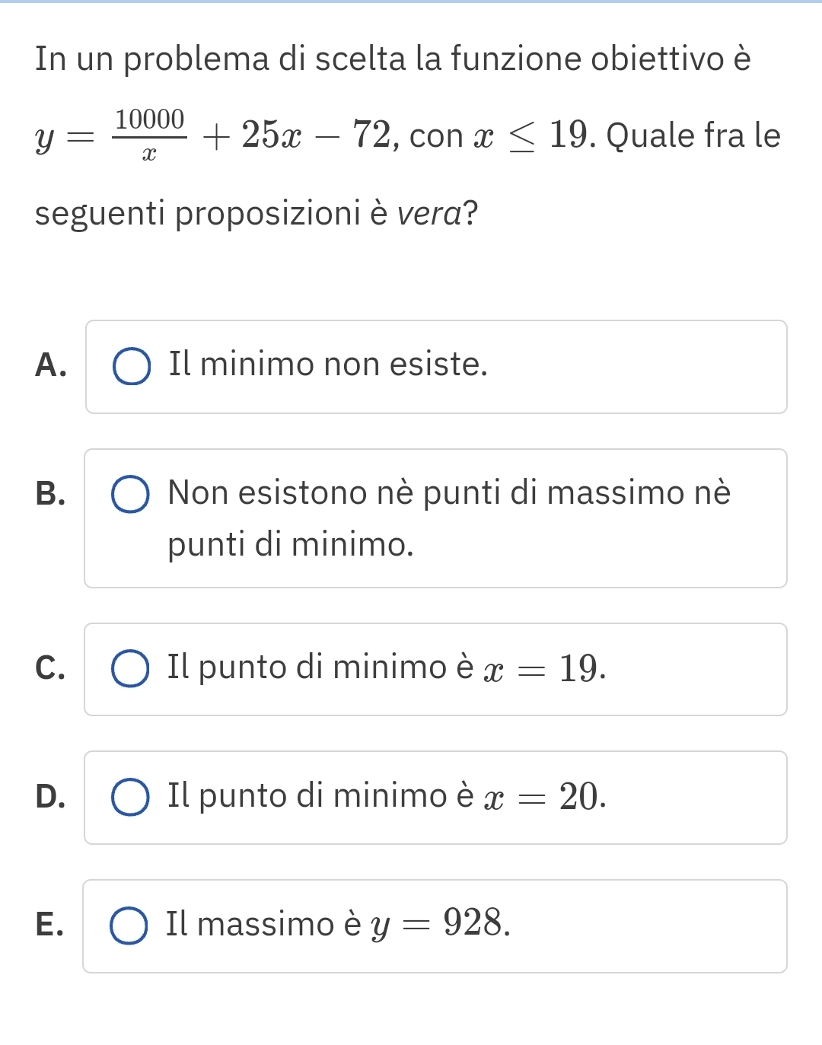Click the fraction 10000 over x in formula

point(149,135)
